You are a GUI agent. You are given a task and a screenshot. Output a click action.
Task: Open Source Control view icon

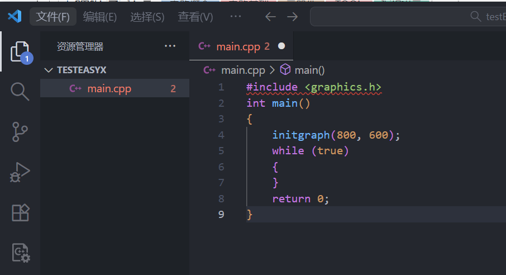20,132
